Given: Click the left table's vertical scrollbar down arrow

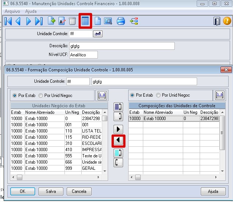Looking at the screenshot, I should [105, 171].
